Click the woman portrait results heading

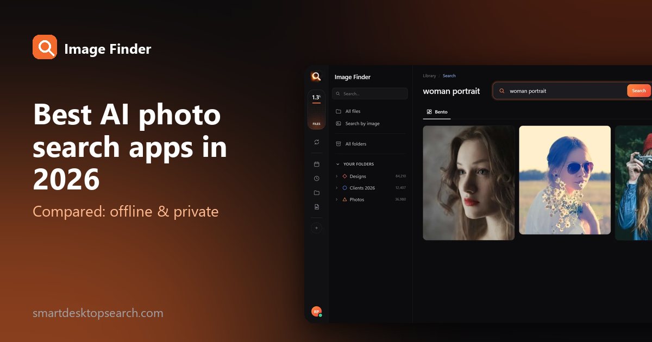point(452,91)
